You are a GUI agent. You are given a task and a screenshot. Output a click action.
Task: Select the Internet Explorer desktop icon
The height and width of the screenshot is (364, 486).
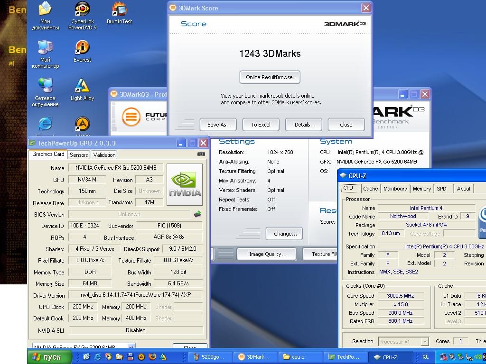pos(45,125)
